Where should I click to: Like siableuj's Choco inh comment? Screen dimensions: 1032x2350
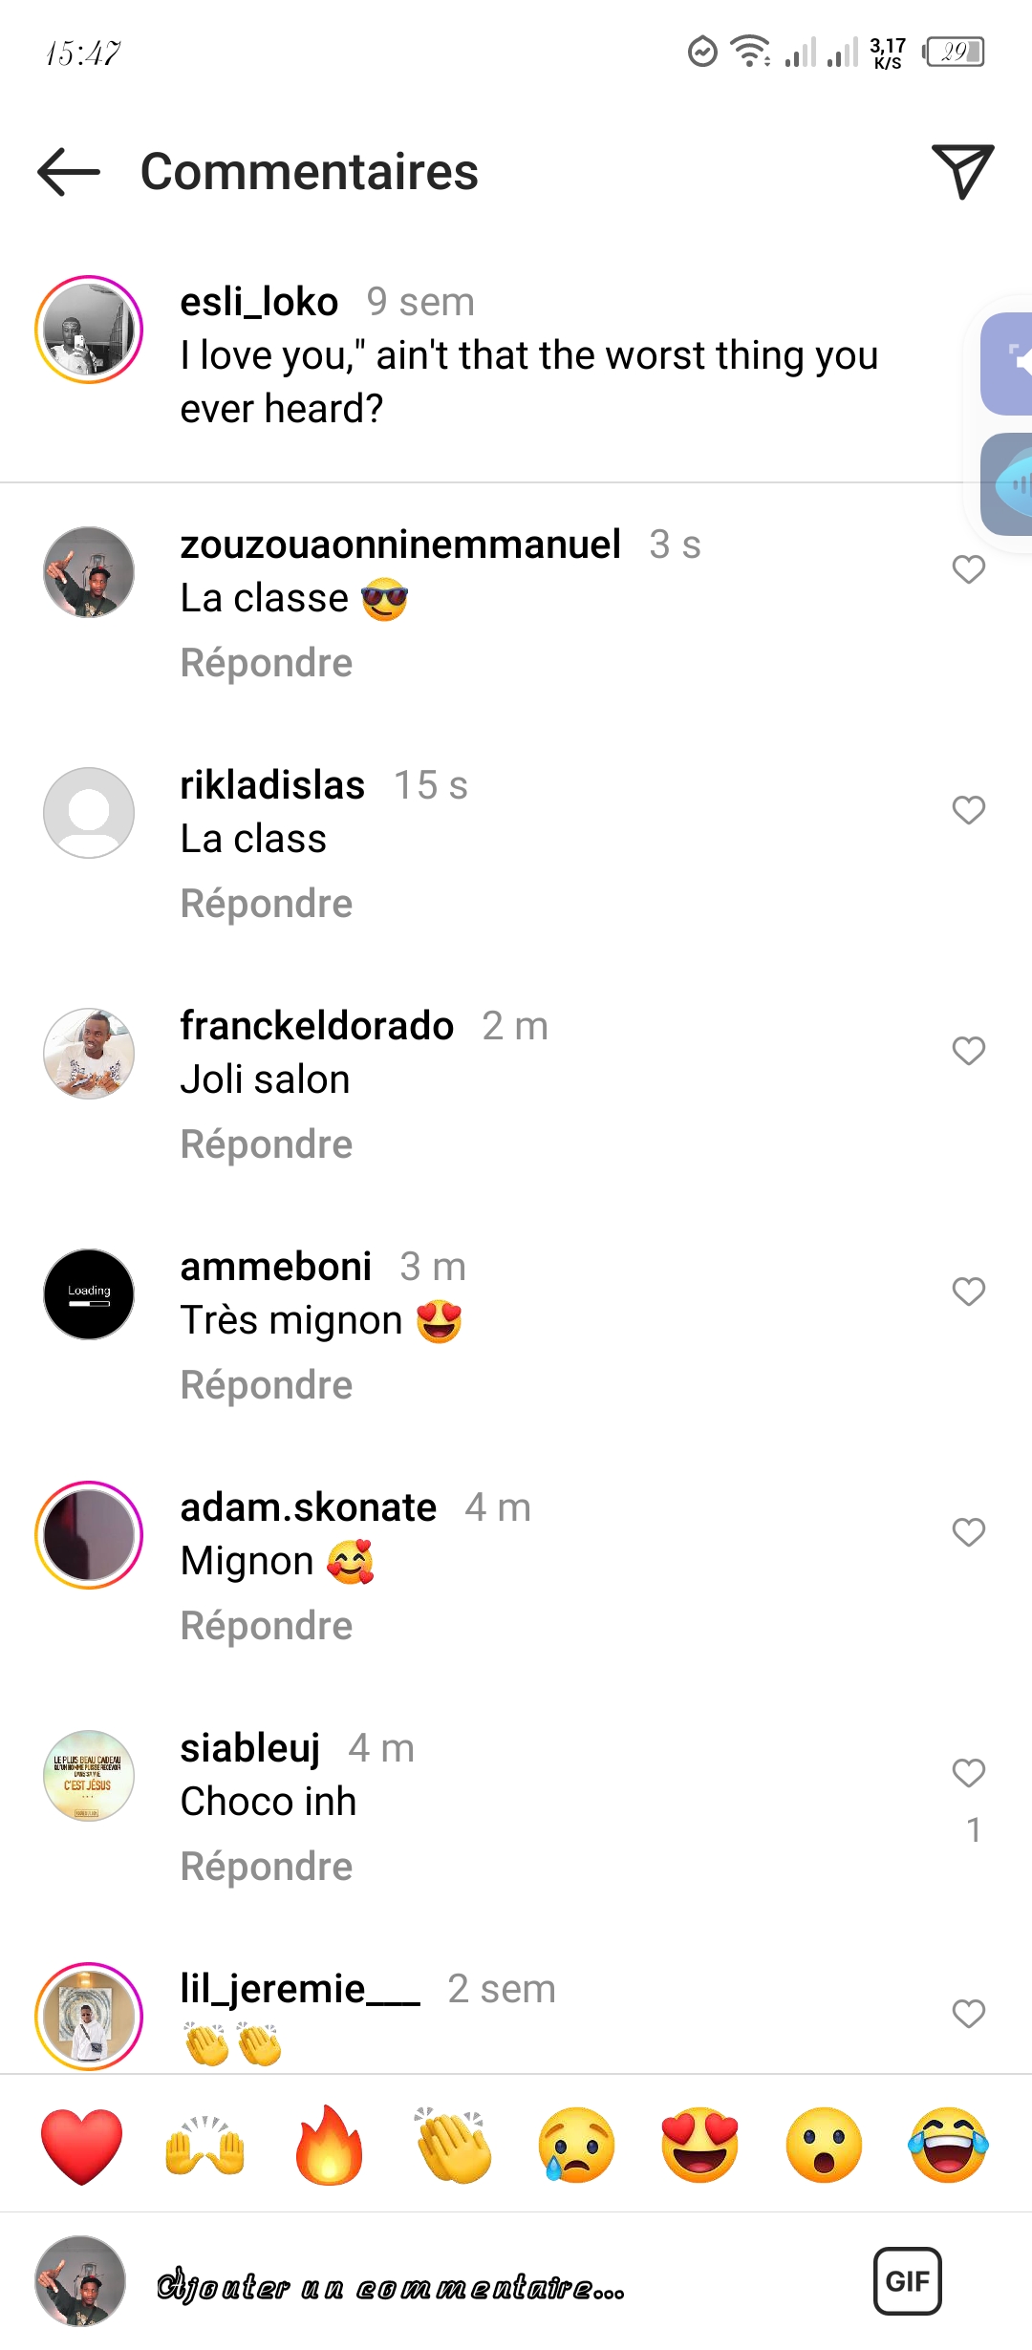click(x=969, y=1773)
